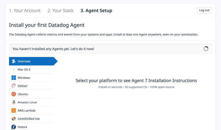The image size is (221, 130).
Task: Open the 1. Your Account step
Action: pyautogui.click(x=25, y=10)
